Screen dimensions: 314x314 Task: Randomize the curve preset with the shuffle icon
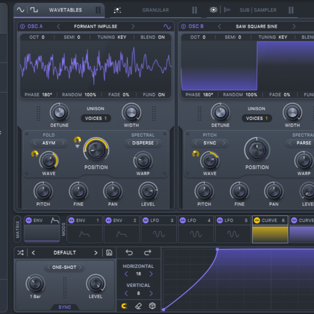point(20,252)
